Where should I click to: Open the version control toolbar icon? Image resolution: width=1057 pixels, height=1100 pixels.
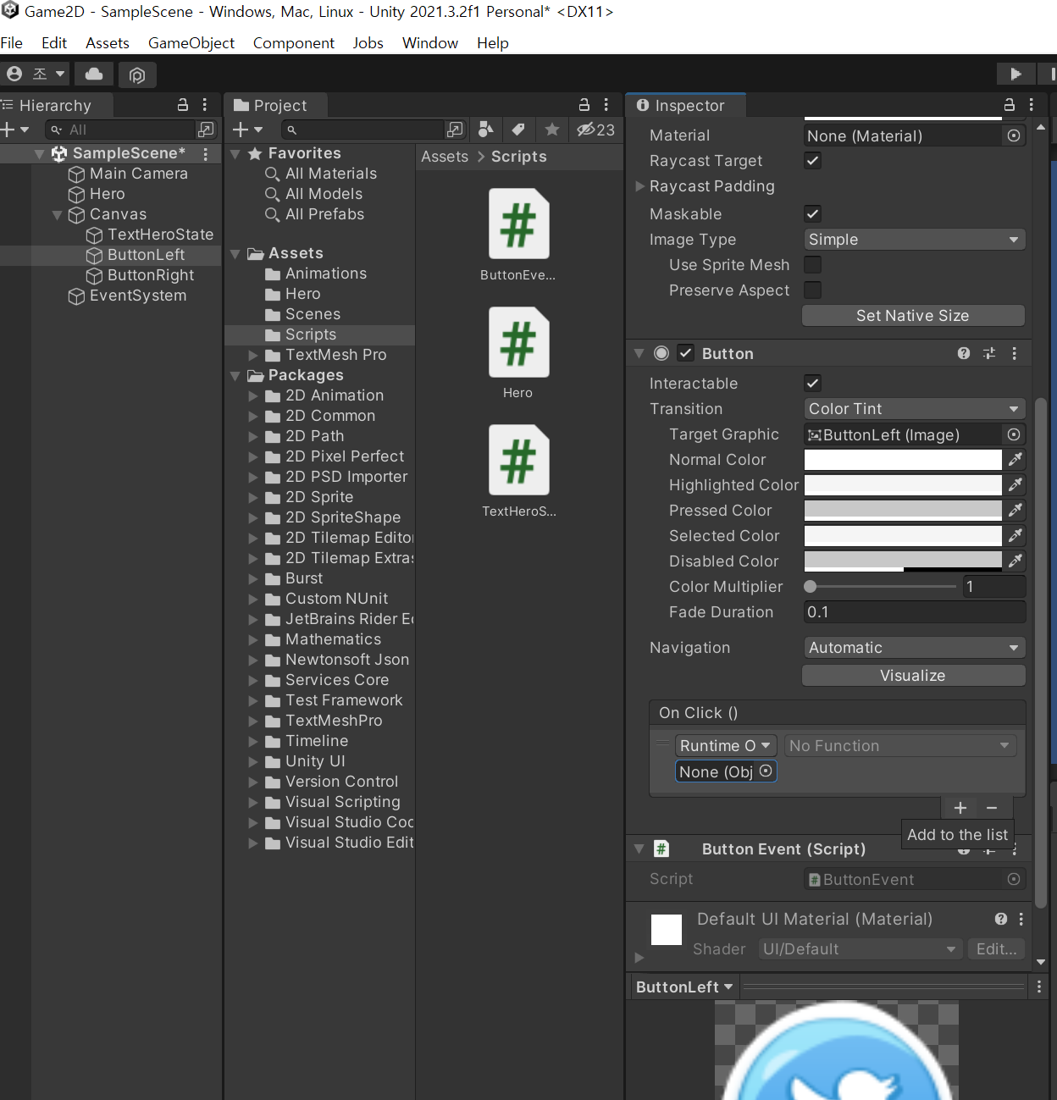click(137, 75)
